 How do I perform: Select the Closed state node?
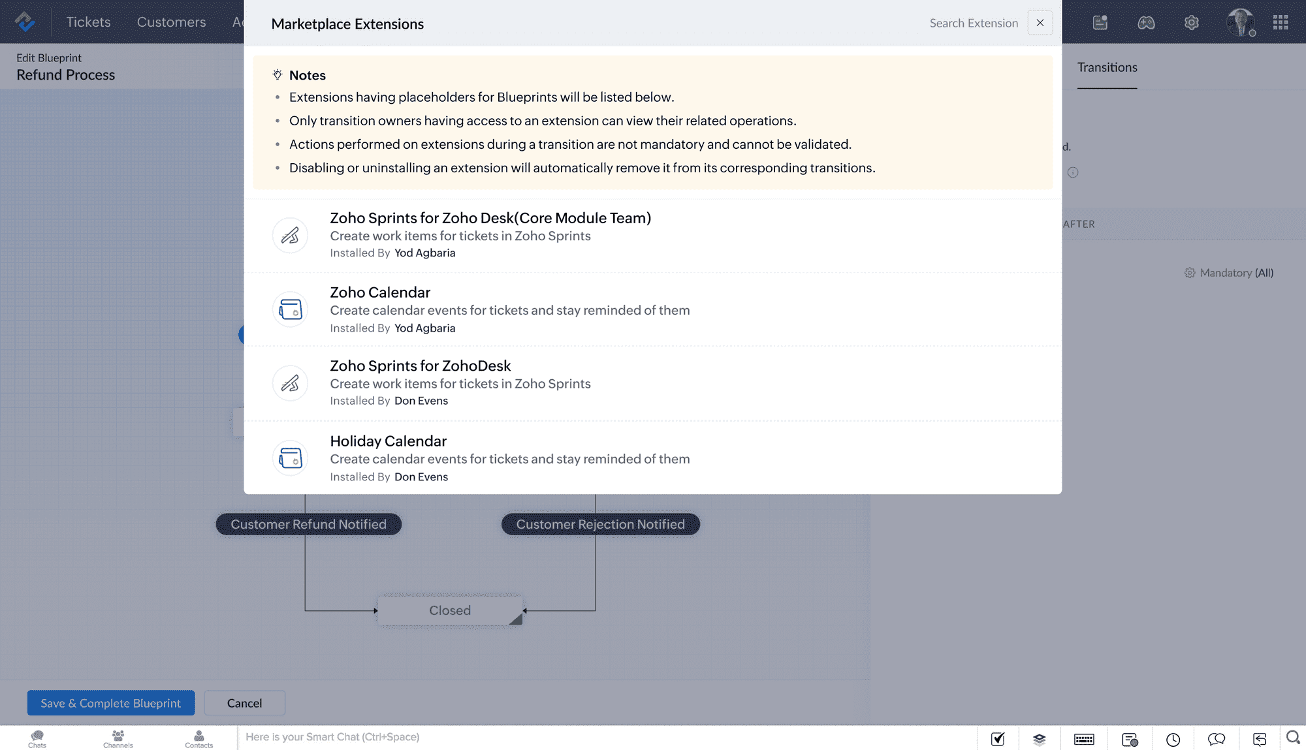450,610
